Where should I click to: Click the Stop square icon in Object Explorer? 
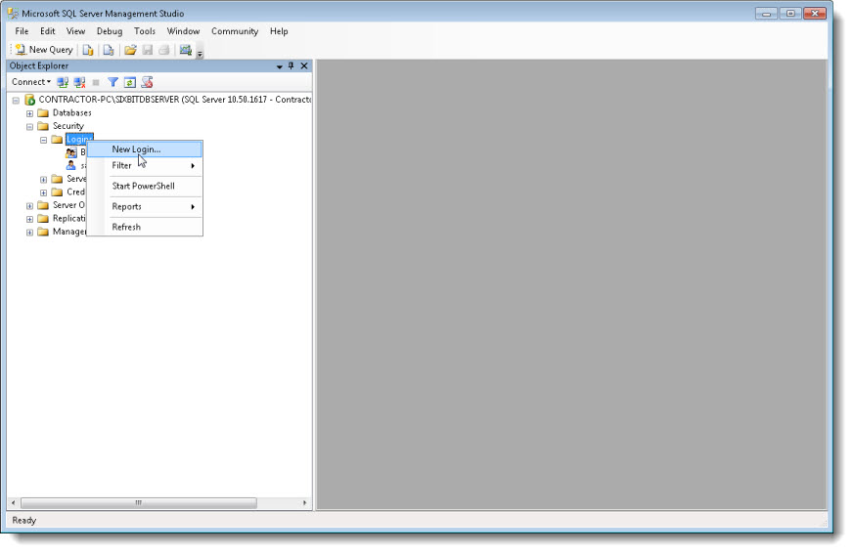[96, 83]
